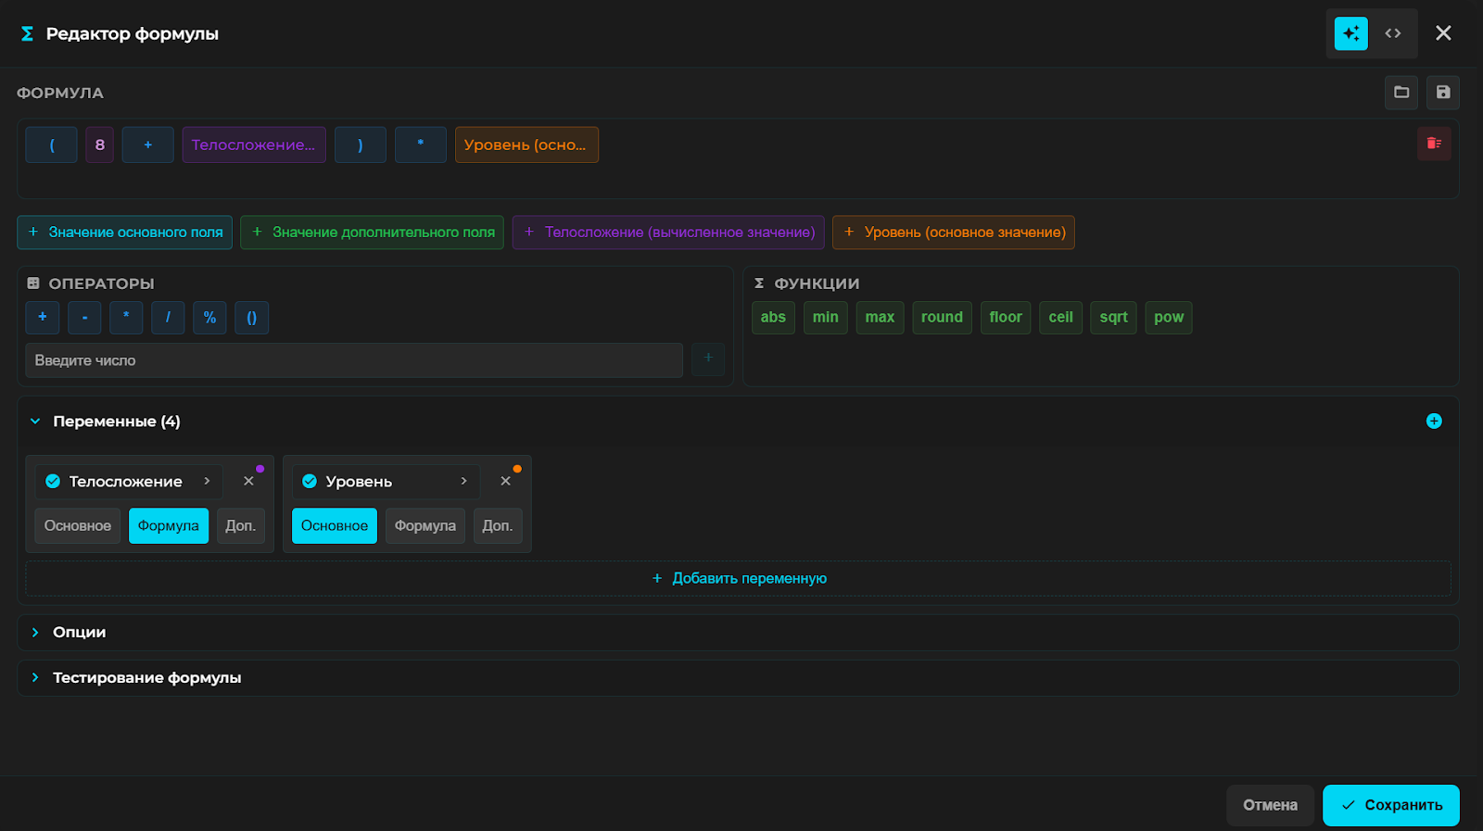The height and width of the screenshot is (831, 1483).
Task: Select Основное for Телосложение variable
Action: tap(78, 525)
